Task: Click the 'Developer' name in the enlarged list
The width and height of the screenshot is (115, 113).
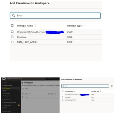Action: pos(22,37)
